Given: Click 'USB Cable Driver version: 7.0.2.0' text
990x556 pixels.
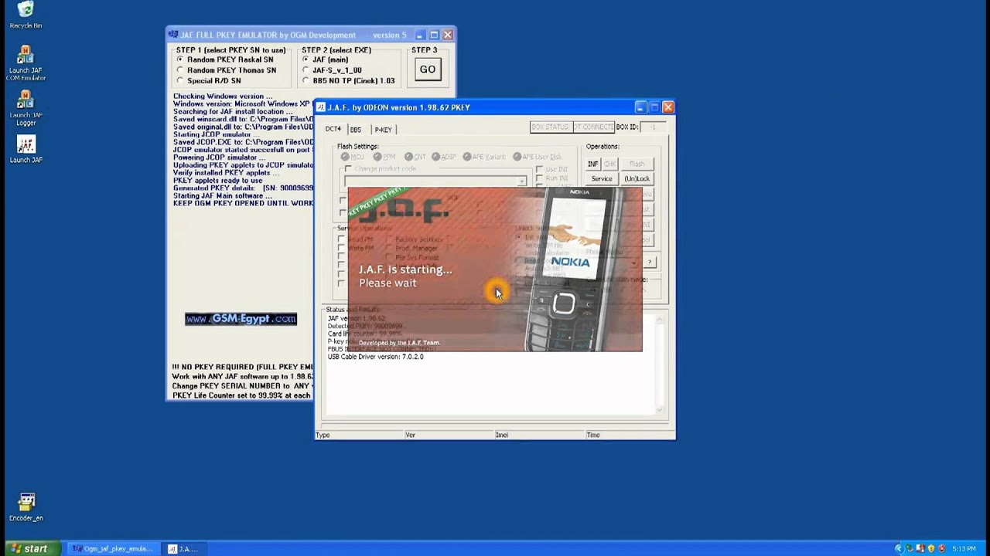Looking at the screenshot, I should coord(376,357).
